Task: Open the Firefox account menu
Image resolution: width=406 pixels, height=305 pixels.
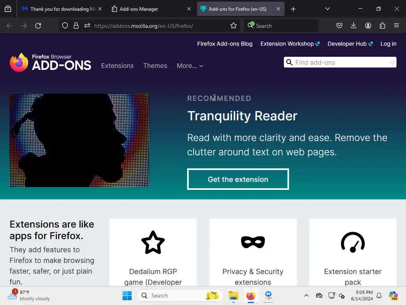Action: pyautogui.click(x=368, y=25)
